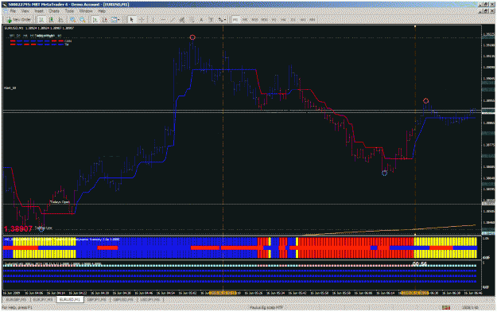Switch timeframe to M15

pos(254,20)
